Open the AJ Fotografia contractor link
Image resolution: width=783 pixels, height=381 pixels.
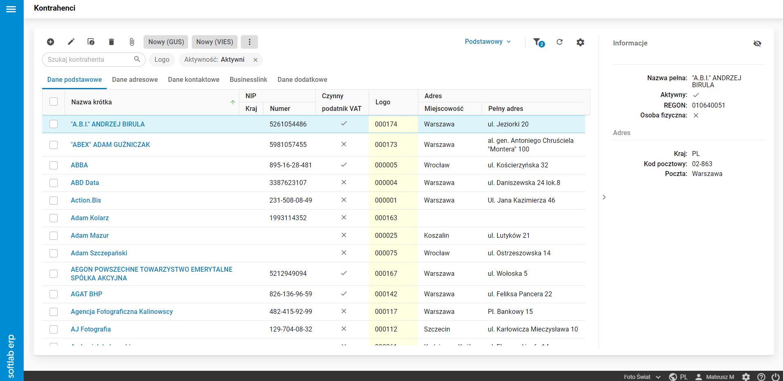click(x=91, y=329)
